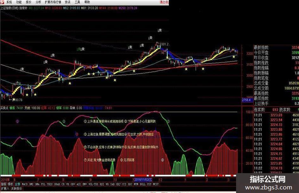
Task: Switch to the 指标 tab
Action: coord(3,184)
